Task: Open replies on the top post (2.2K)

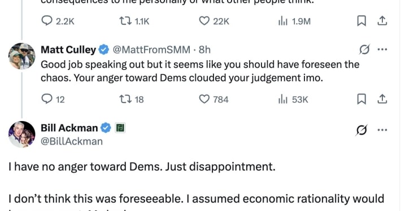Action: tap(58, 21)
